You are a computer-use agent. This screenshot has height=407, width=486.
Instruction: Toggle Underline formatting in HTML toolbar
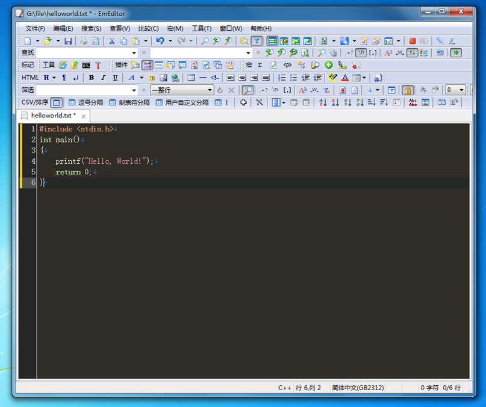tap(114, 78)
